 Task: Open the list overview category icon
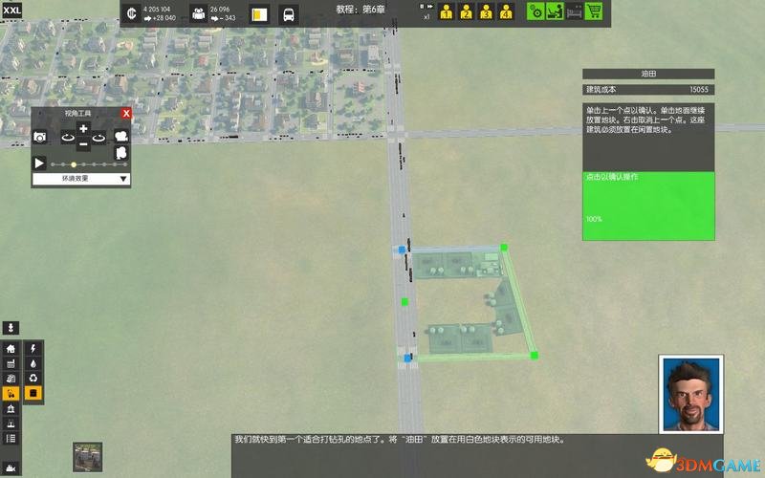pos(11,439)
